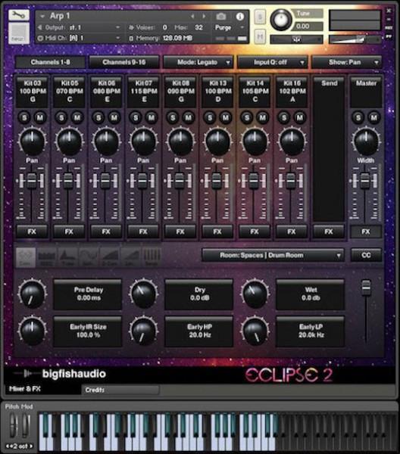Go to previous instrument with left arrow

coord(192,17)
